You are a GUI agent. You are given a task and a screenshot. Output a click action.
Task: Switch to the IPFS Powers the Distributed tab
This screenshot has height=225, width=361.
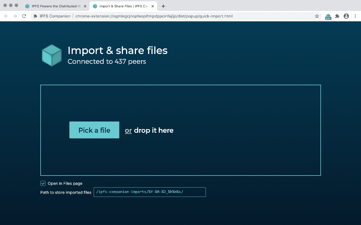(x=54, y=6)
